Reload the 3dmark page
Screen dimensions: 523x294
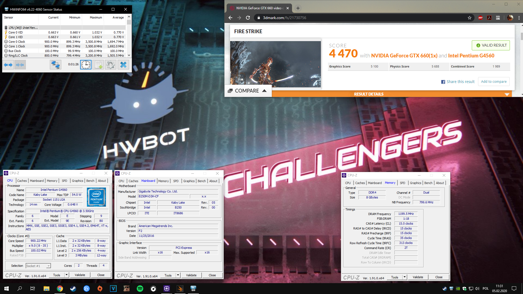pyautogui.click(x=248, y=18)
